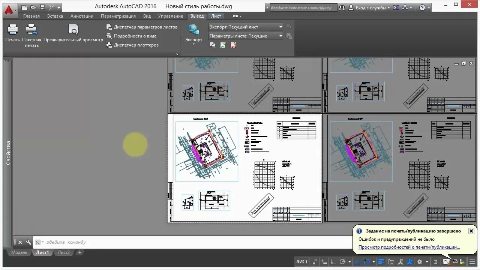Expand the workspace gear dropdown arrow
The height and width of the screenshot is (270, 480).
click(427, 262)
